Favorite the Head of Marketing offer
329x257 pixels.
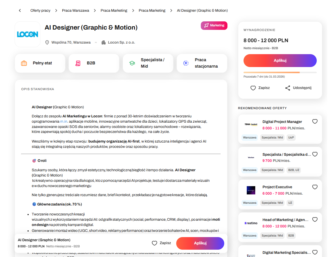[x=315, y=220]
